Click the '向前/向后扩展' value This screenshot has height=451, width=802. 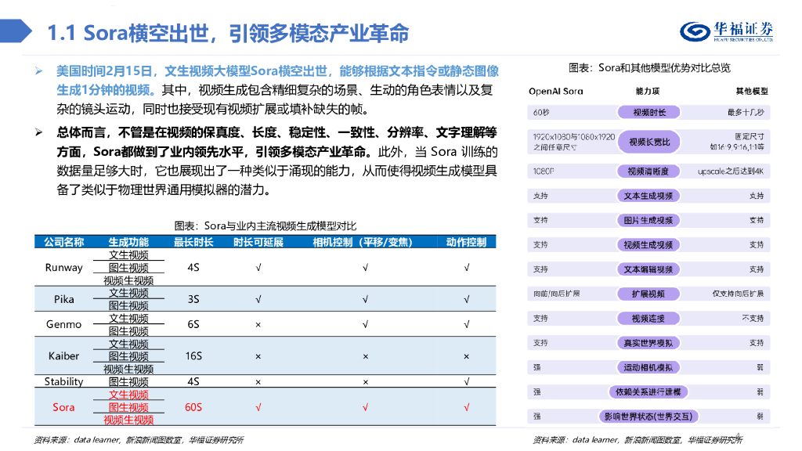(557, 294)
